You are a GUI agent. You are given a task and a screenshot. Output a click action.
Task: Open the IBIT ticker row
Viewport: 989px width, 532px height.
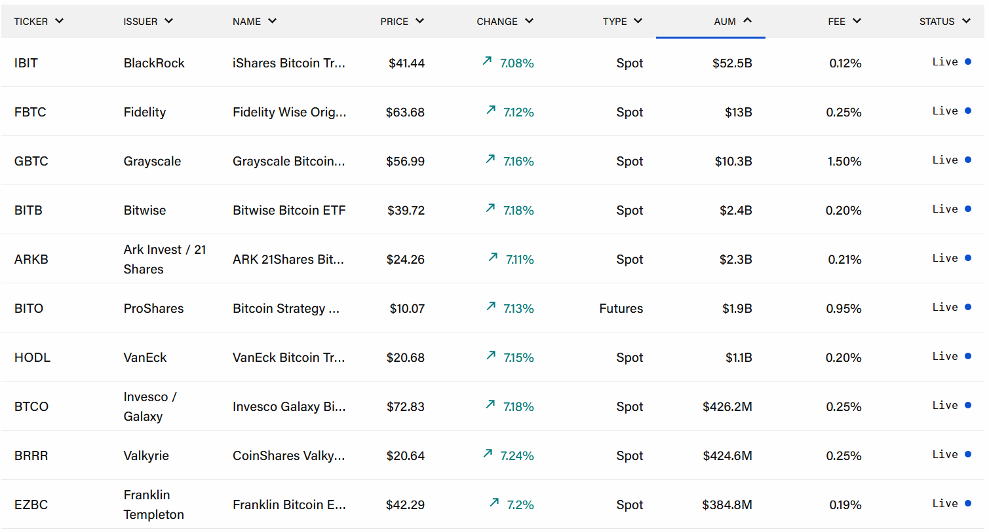pyautogui.click(x=26, y=63)
